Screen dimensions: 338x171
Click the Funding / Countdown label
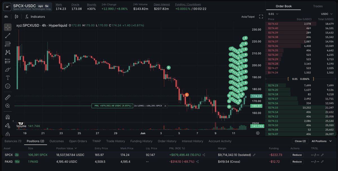tap(188, 4)
